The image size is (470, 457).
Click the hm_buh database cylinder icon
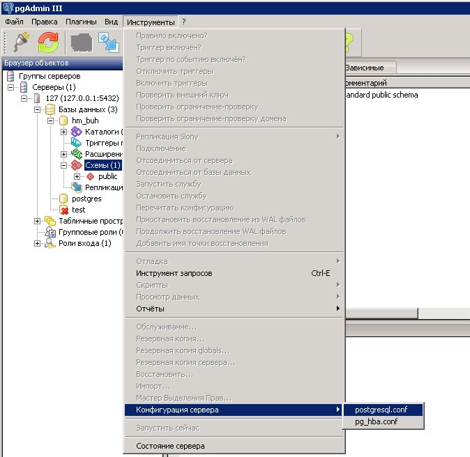63,121
